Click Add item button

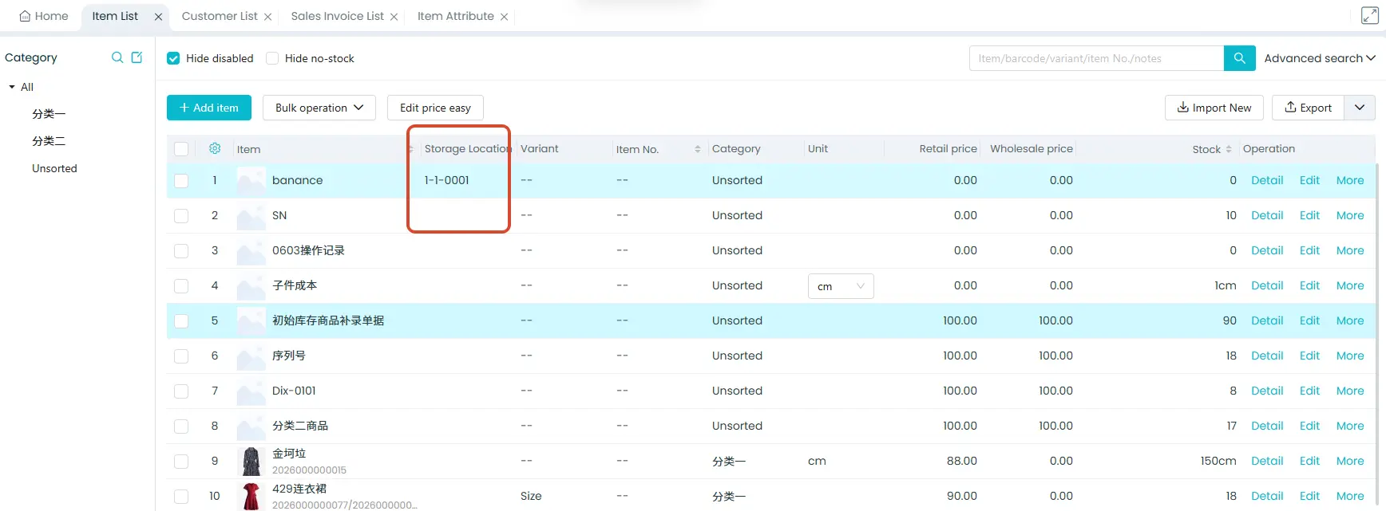coord(209,108)
